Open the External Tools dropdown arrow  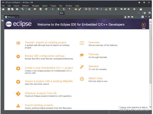(x=73, y=9)
